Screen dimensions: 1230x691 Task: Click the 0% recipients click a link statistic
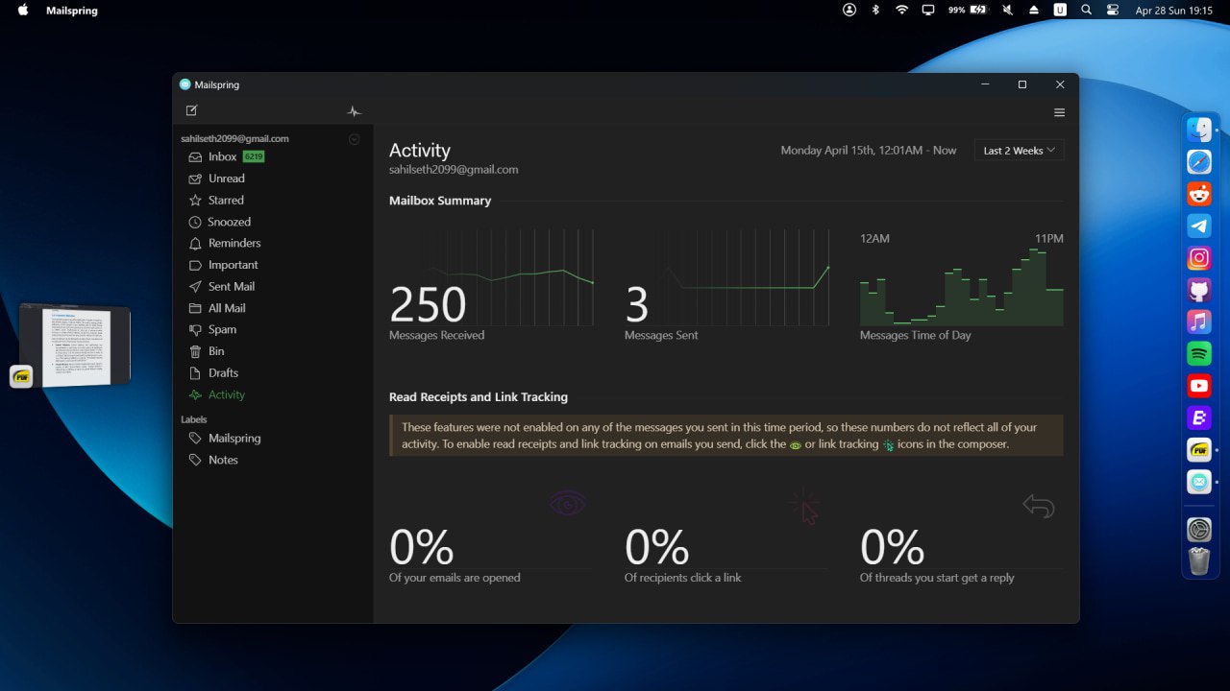656,548
